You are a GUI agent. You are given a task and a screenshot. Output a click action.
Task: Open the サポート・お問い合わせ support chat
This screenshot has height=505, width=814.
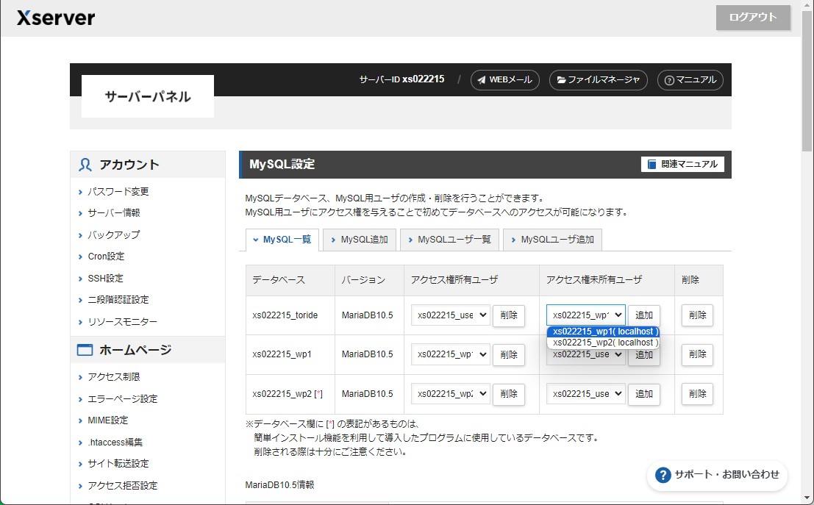(718, 475)
